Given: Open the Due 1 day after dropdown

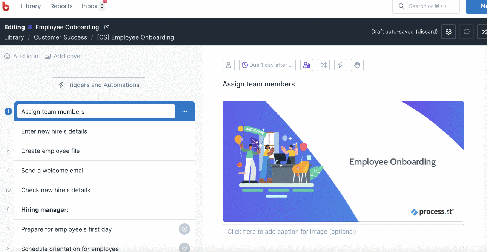Looking at the screenshot, I should pos(267,65).
